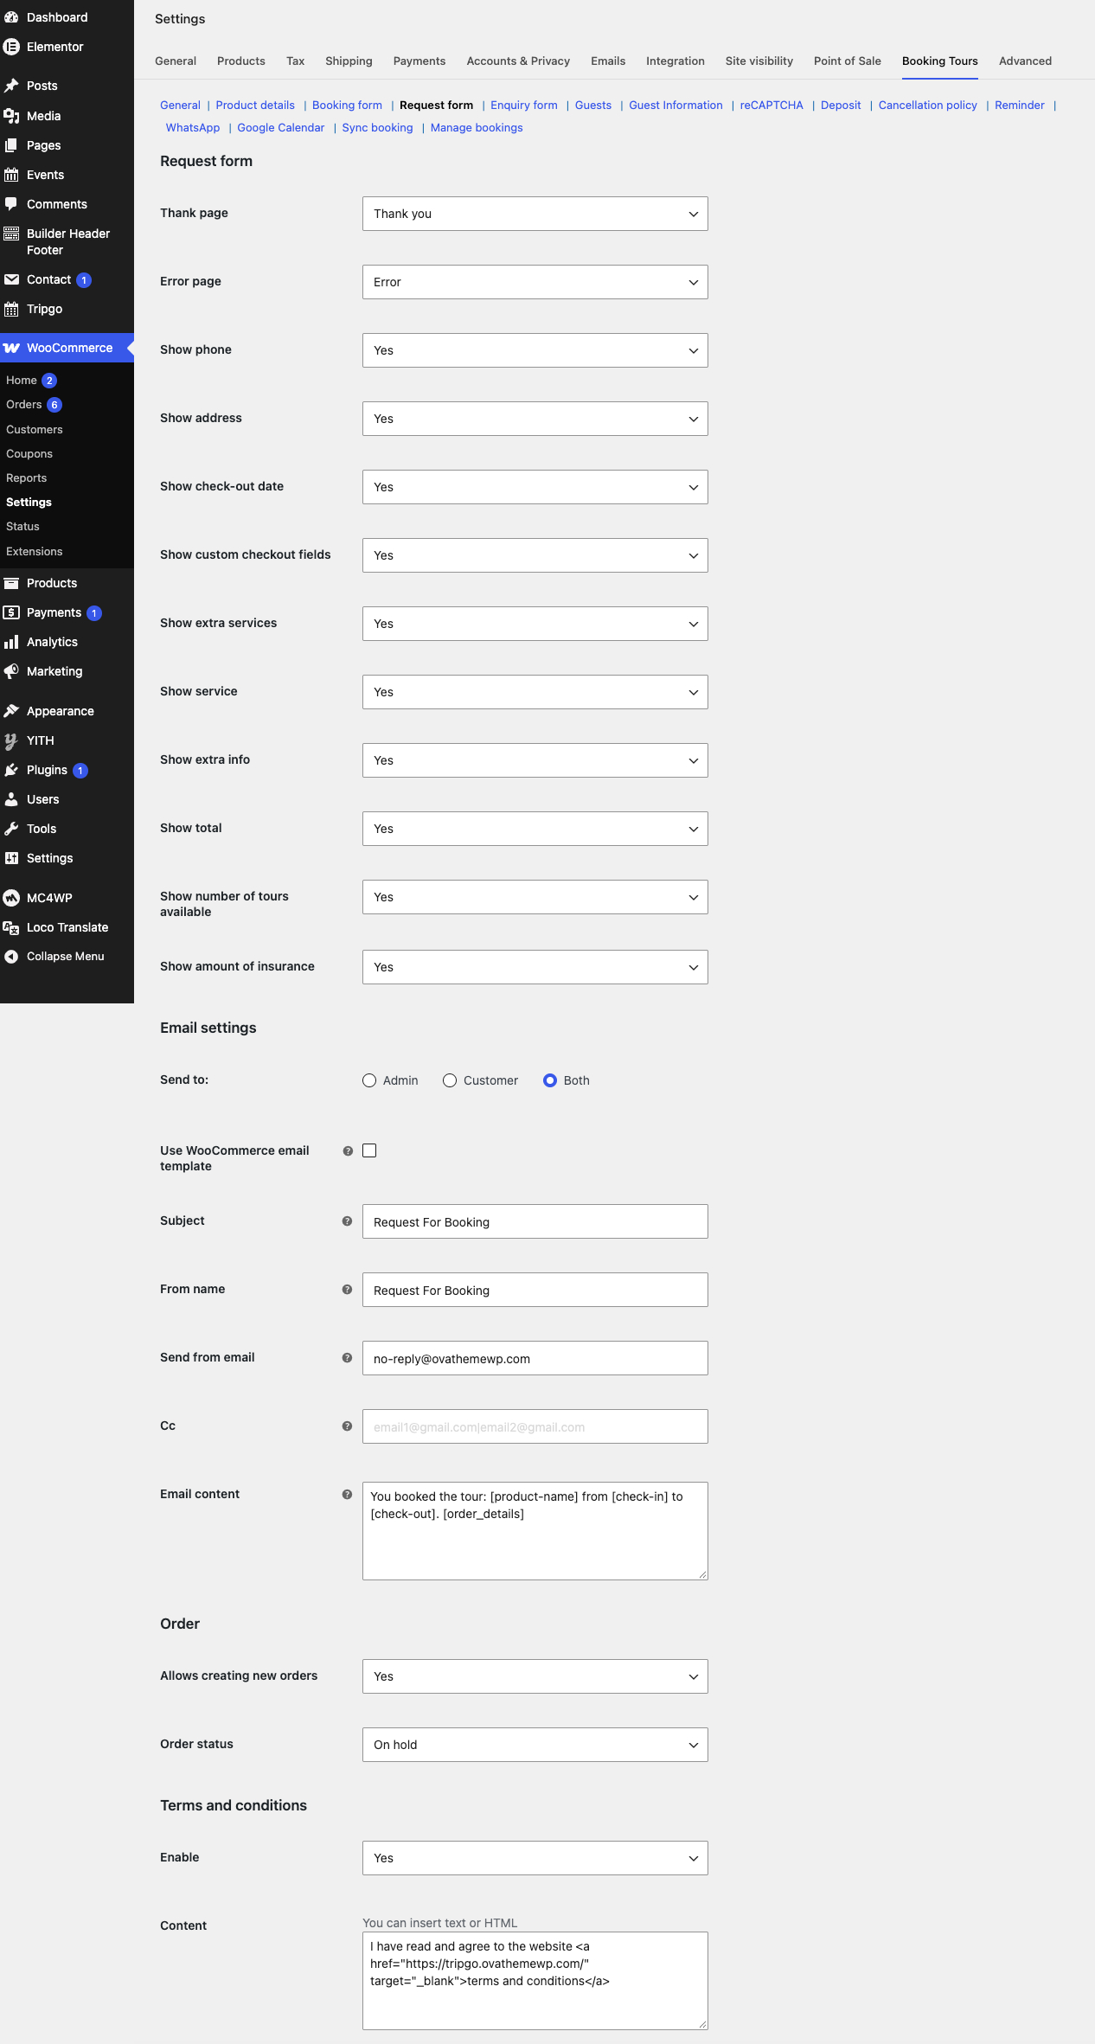Click the Loco Translate icon
Image resolution: width=1095 pixels, height=2044 pixels.
coord(11,927)
